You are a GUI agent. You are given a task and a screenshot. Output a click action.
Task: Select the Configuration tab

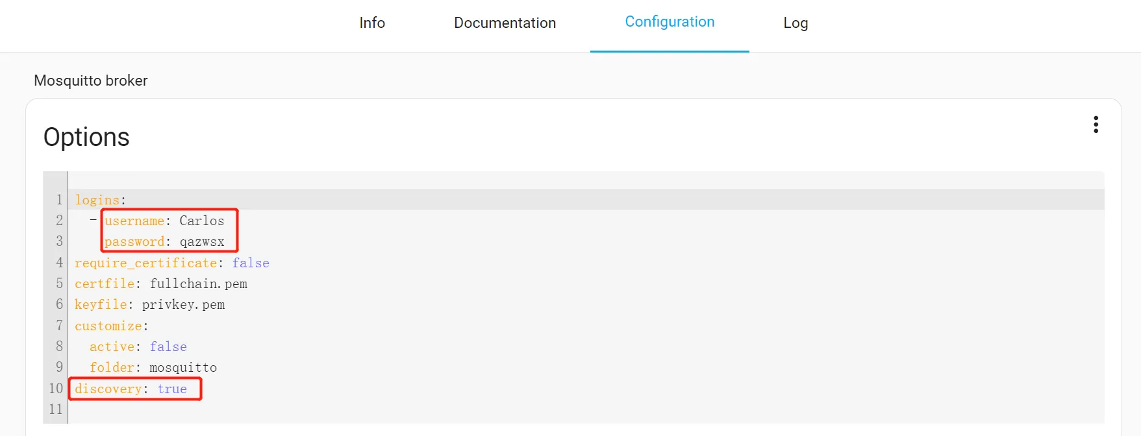(x=669, y=23)
